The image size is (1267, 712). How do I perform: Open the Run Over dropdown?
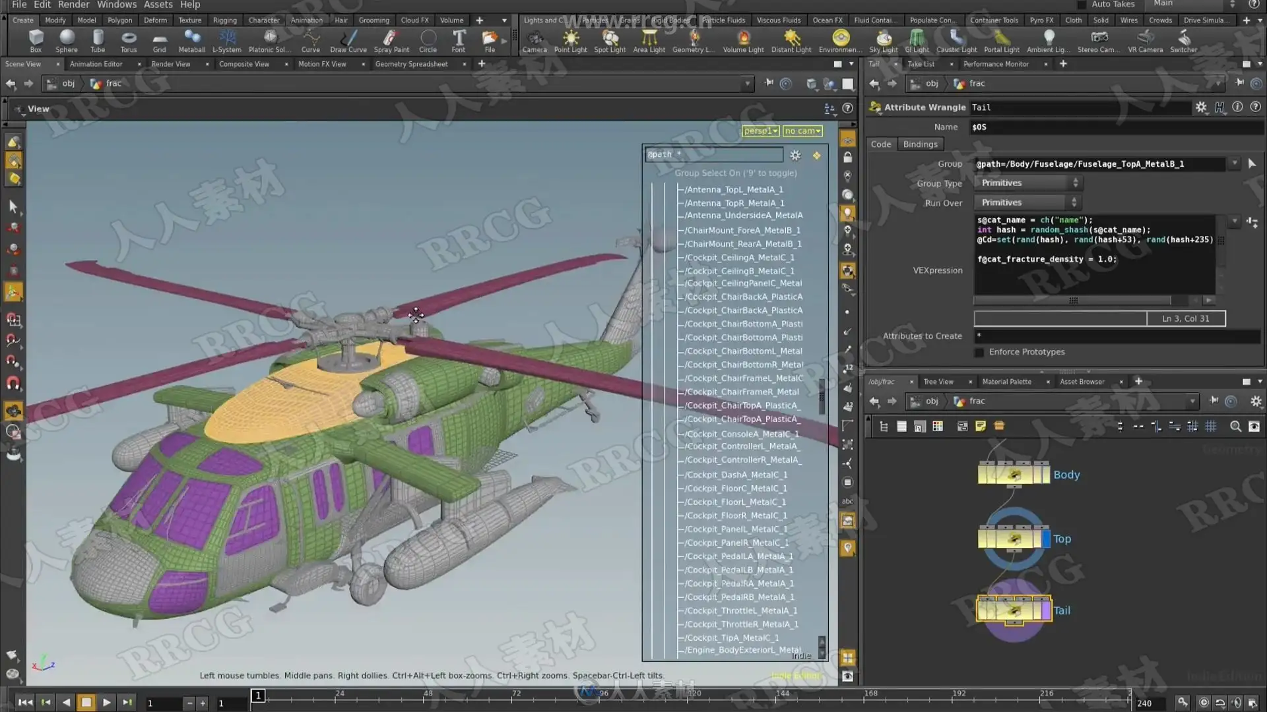(1027, 203)
